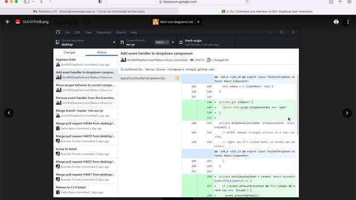Switch to the History tab
The height and width of the screenshot is (200, 356).
(102, 52)
